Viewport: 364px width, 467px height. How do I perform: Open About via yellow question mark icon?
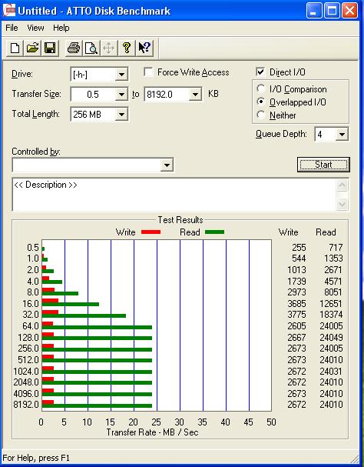pos(127,48)
